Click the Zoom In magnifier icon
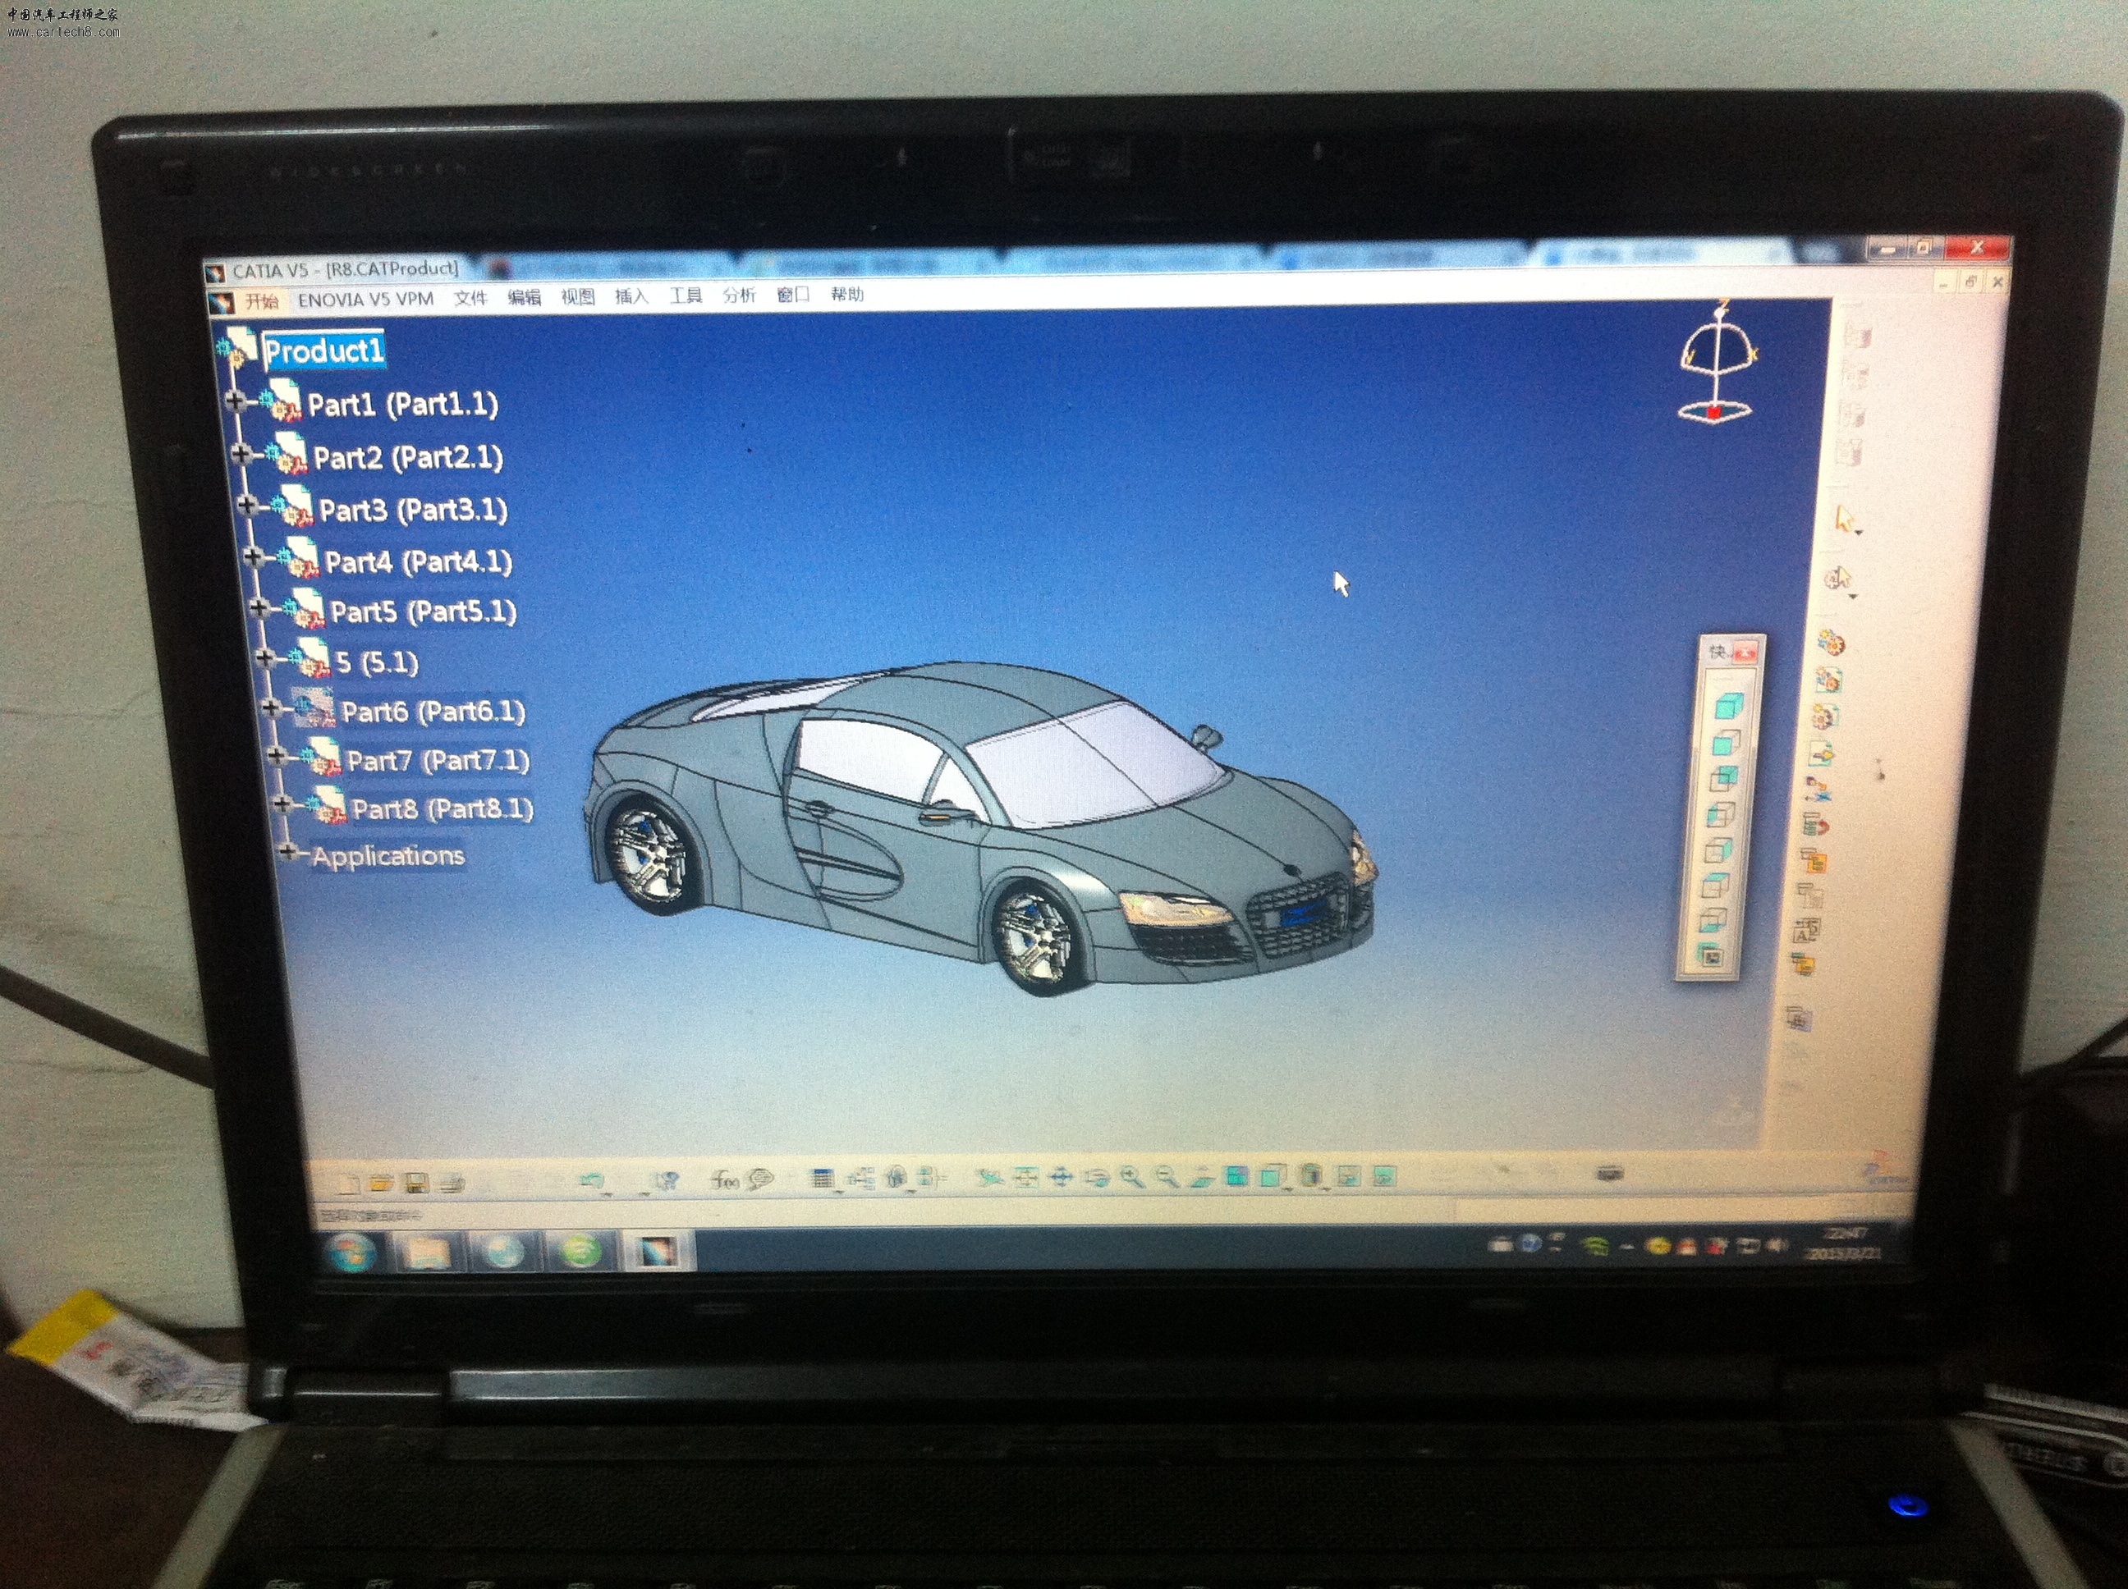The image size is (2128, 1589). click(x=1131, y=1177)
